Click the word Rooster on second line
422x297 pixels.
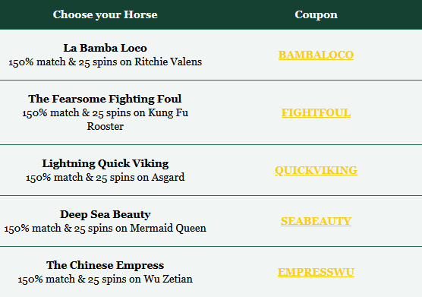(106, 126)
